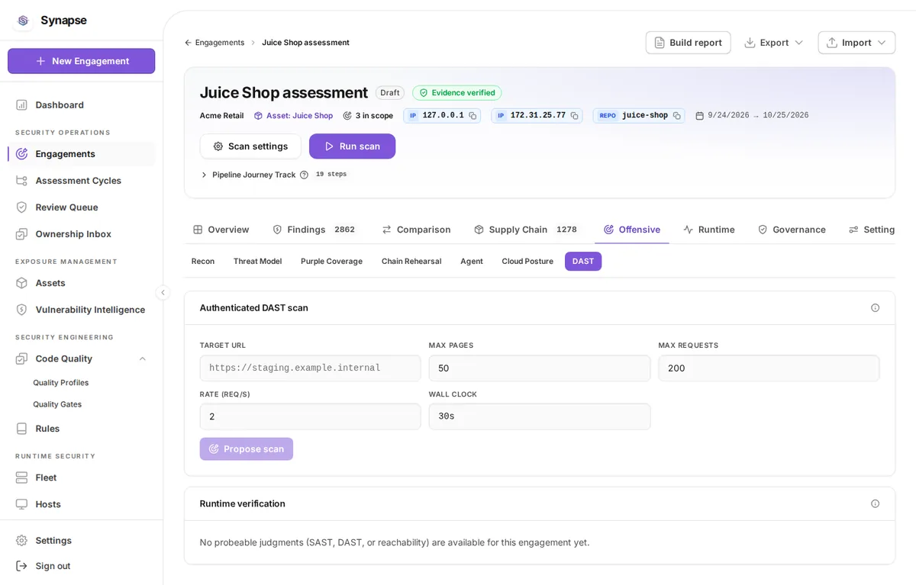The image size is (916, 585).
Task: Focus the Wall Clock field
Action: pos(540,416)
